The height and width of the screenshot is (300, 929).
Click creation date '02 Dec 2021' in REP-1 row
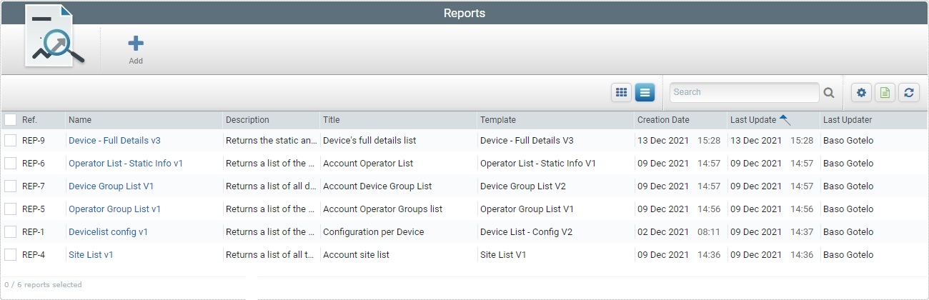(663, 232)
